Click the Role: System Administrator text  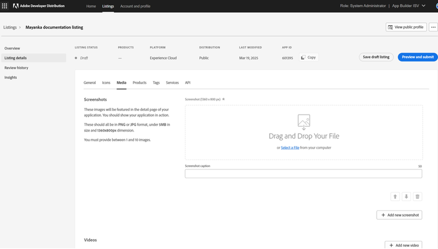(x=363, y=6)
